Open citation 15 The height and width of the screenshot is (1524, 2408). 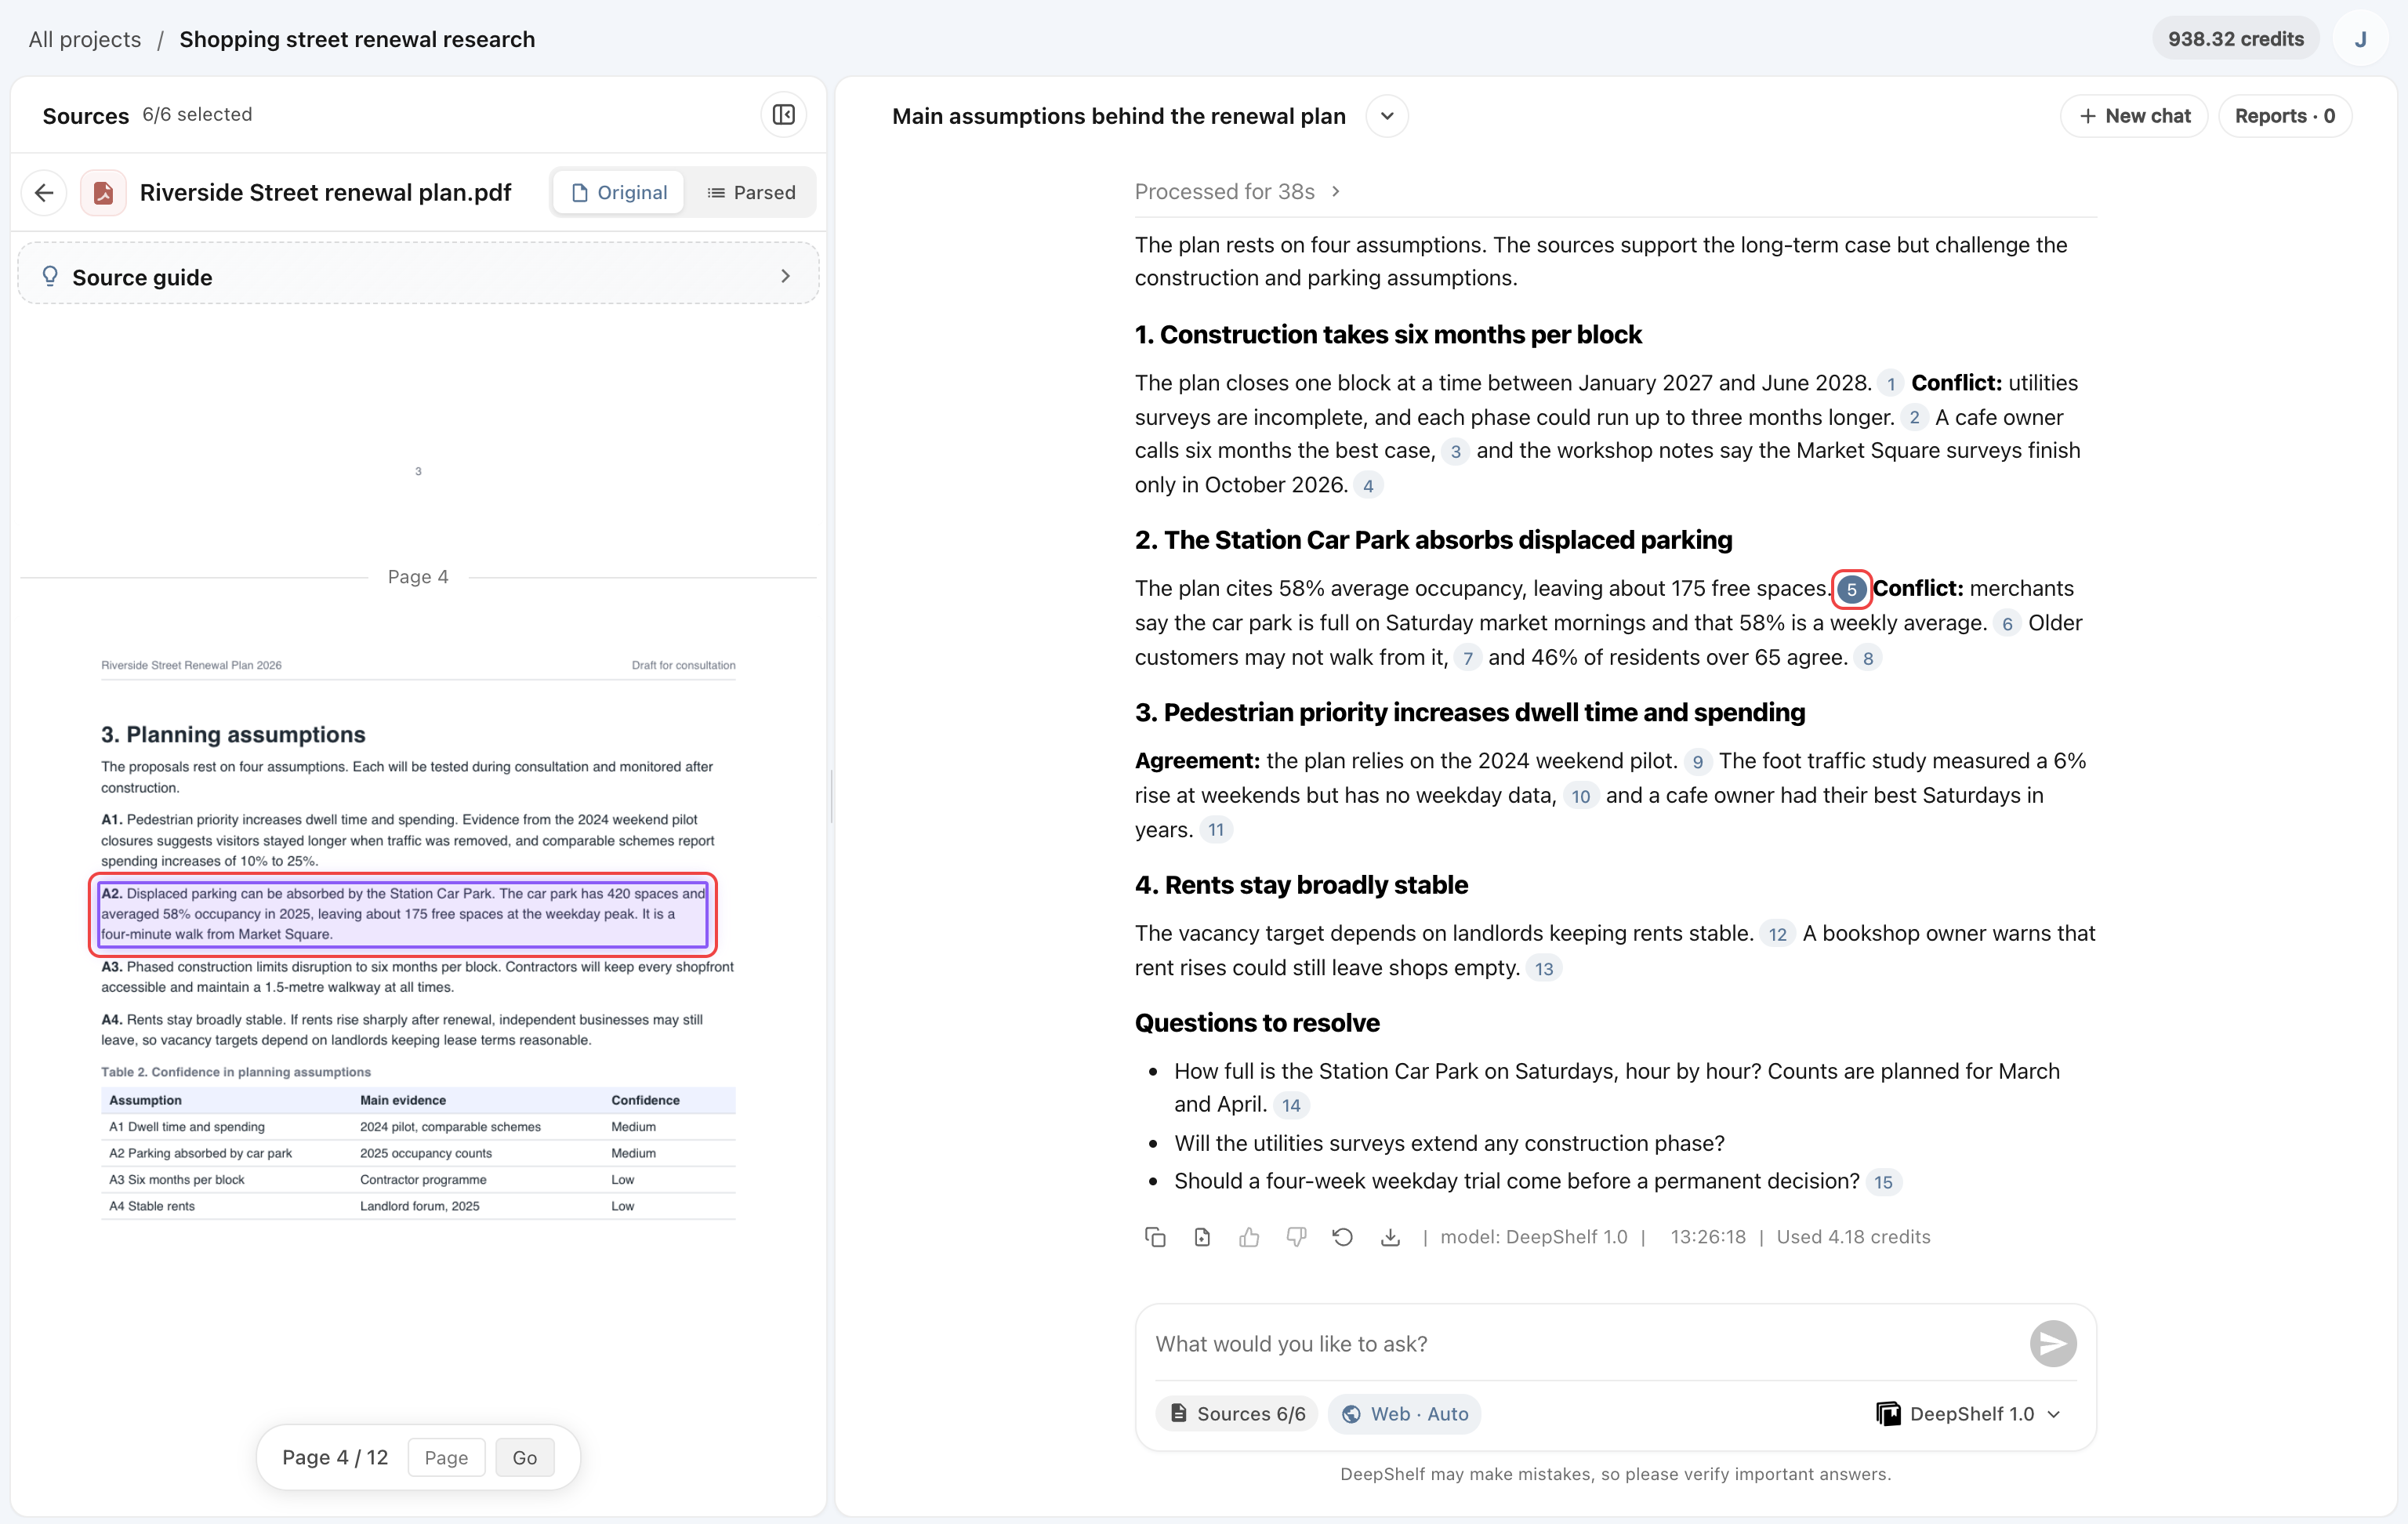pos(1883,1182)
